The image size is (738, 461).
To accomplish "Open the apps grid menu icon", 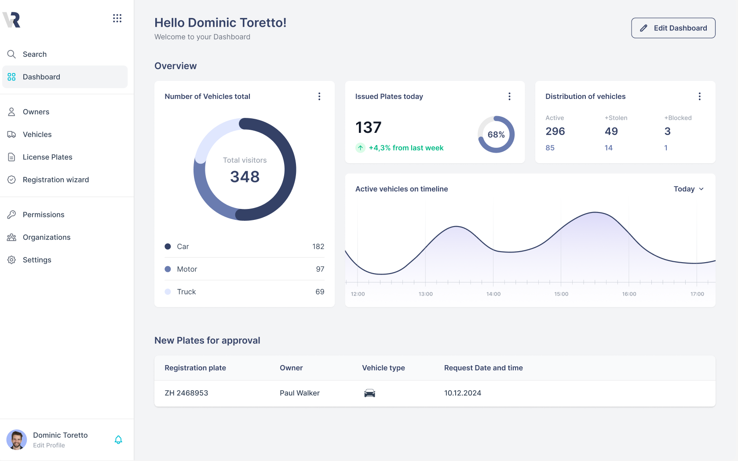I will tap(117, 18).
